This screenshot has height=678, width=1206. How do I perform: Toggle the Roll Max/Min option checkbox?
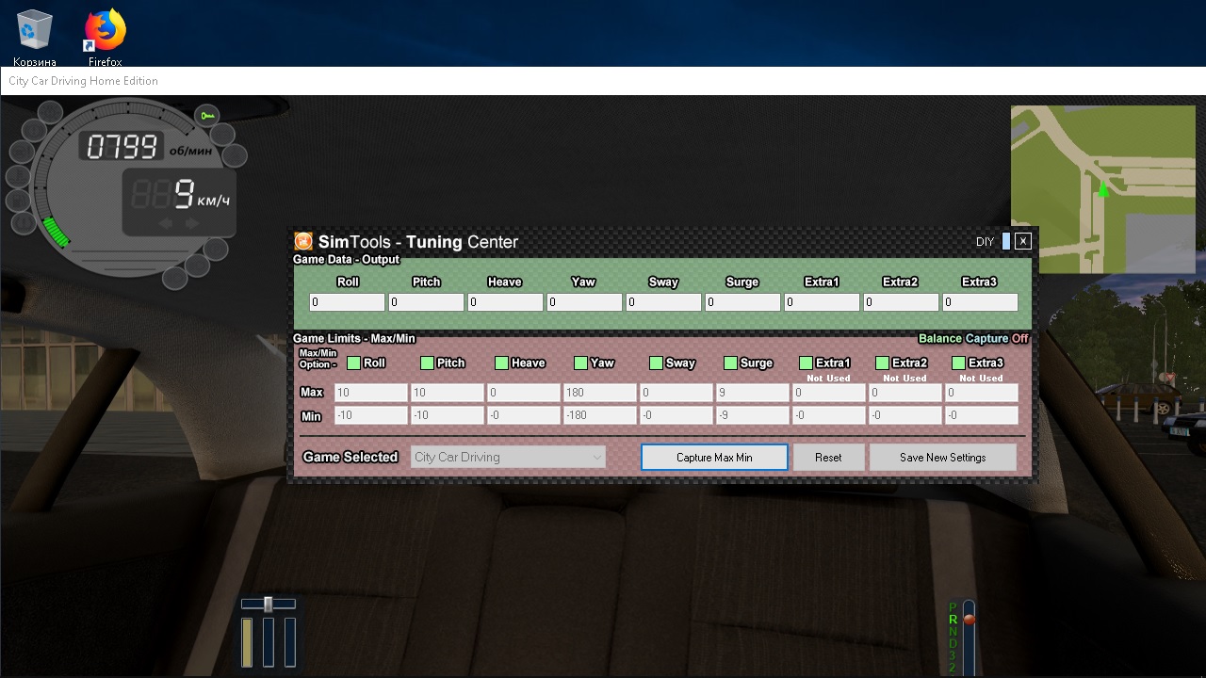pyautogui.click(x=354, y=363)
